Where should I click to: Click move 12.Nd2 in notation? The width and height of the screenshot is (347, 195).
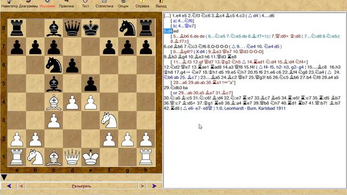point(172,67)
